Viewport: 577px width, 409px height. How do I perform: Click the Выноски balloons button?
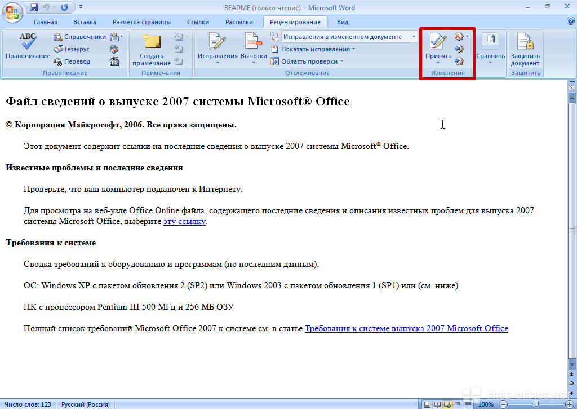(x=254, y=45)
